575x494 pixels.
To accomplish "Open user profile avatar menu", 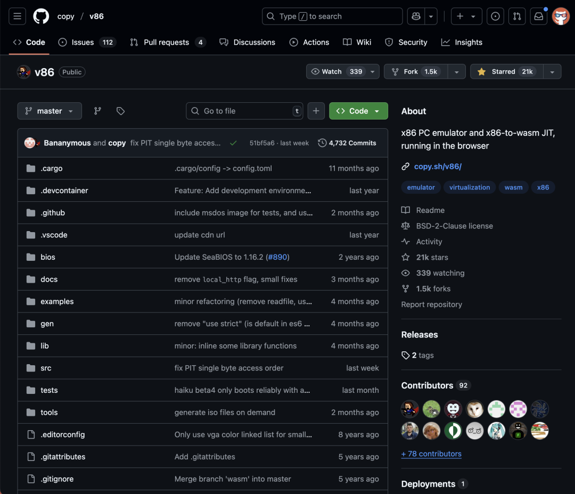I will point(561,16).
